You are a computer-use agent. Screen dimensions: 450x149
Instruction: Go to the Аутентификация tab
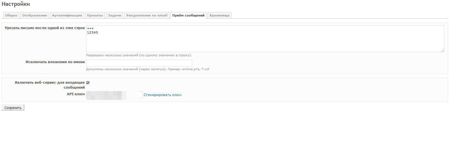(x=67, y=15)
